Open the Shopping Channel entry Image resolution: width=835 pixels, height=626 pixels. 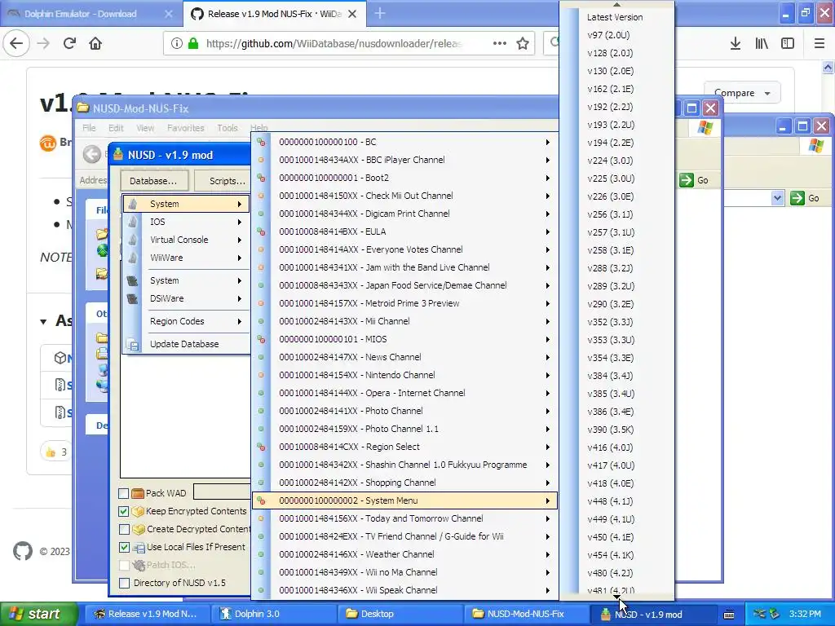click(x=404, y=483)
